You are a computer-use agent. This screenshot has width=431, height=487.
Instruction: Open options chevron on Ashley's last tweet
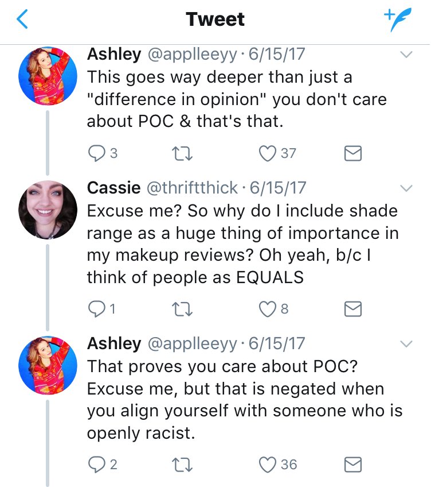[x=406, y=344]
